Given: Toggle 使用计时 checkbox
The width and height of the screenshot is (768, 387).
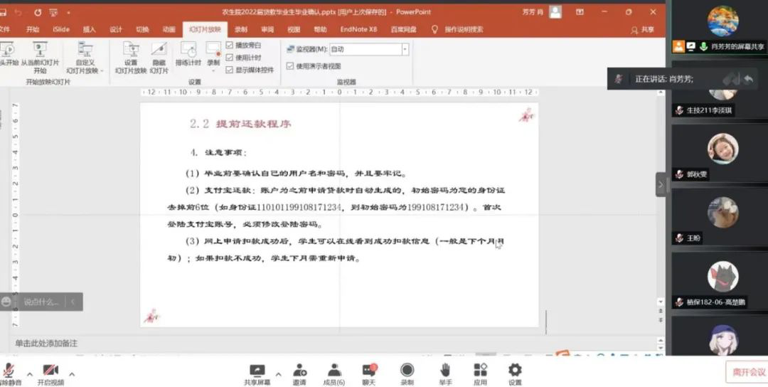Looking at the screenshot, I should 230,57.
